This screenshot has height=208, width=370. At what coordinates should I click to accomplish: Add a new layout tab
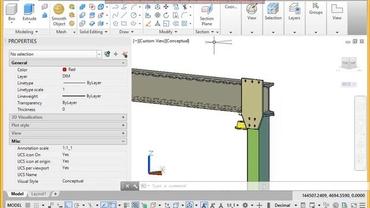55,194
